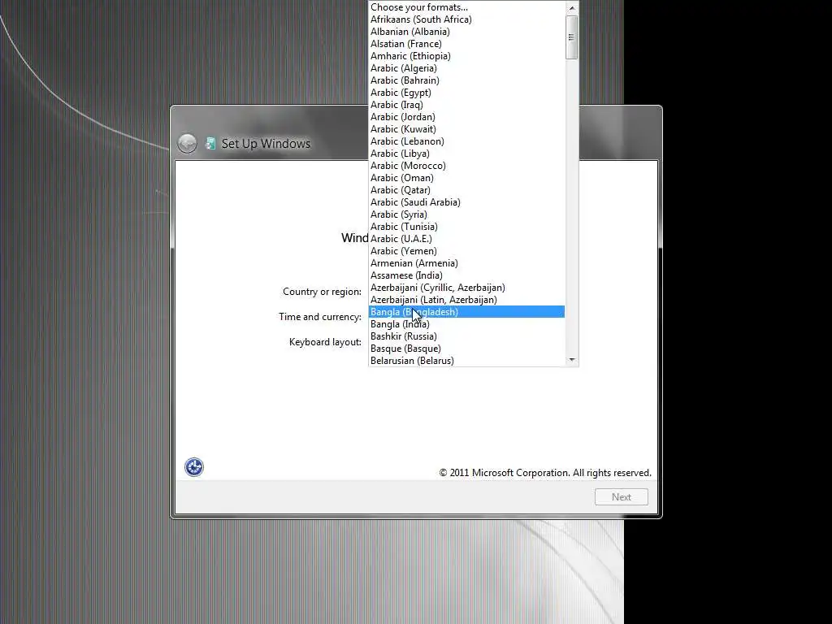Image resolution: width=832 pixels, height=624 pixels.
Task: Choose Arabic (Syria)
Action: pyautogui.click(x=466, y=214)
